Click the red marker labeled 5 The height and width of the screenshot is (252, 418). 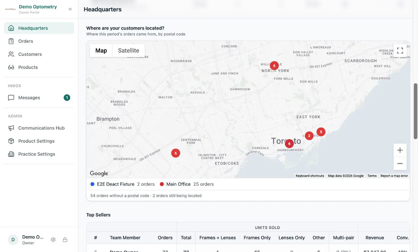[321, 132]
